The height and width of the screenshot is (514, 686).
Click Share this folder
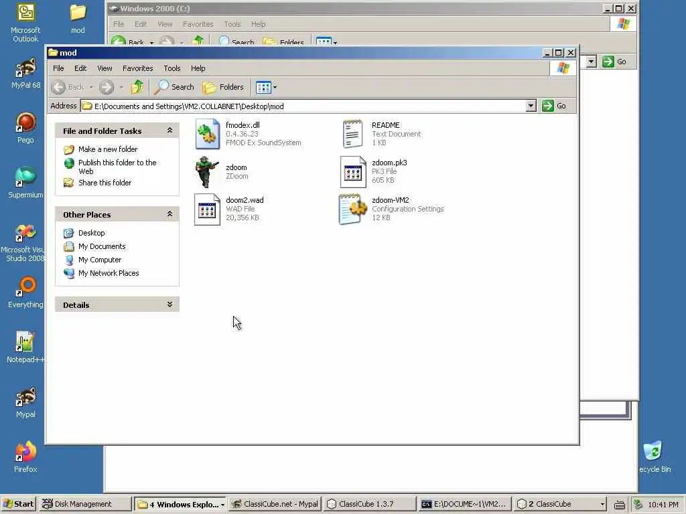coord(105,183)
